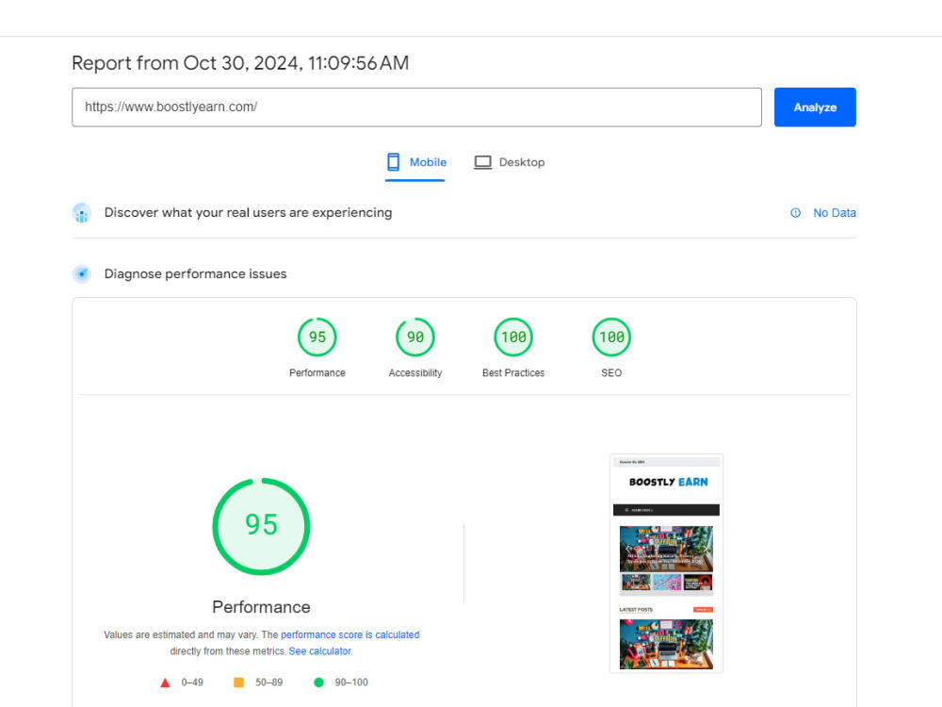This screenshot has width=942, height=707.
Task: Click the report date heading text
Action: coord(240,63)
